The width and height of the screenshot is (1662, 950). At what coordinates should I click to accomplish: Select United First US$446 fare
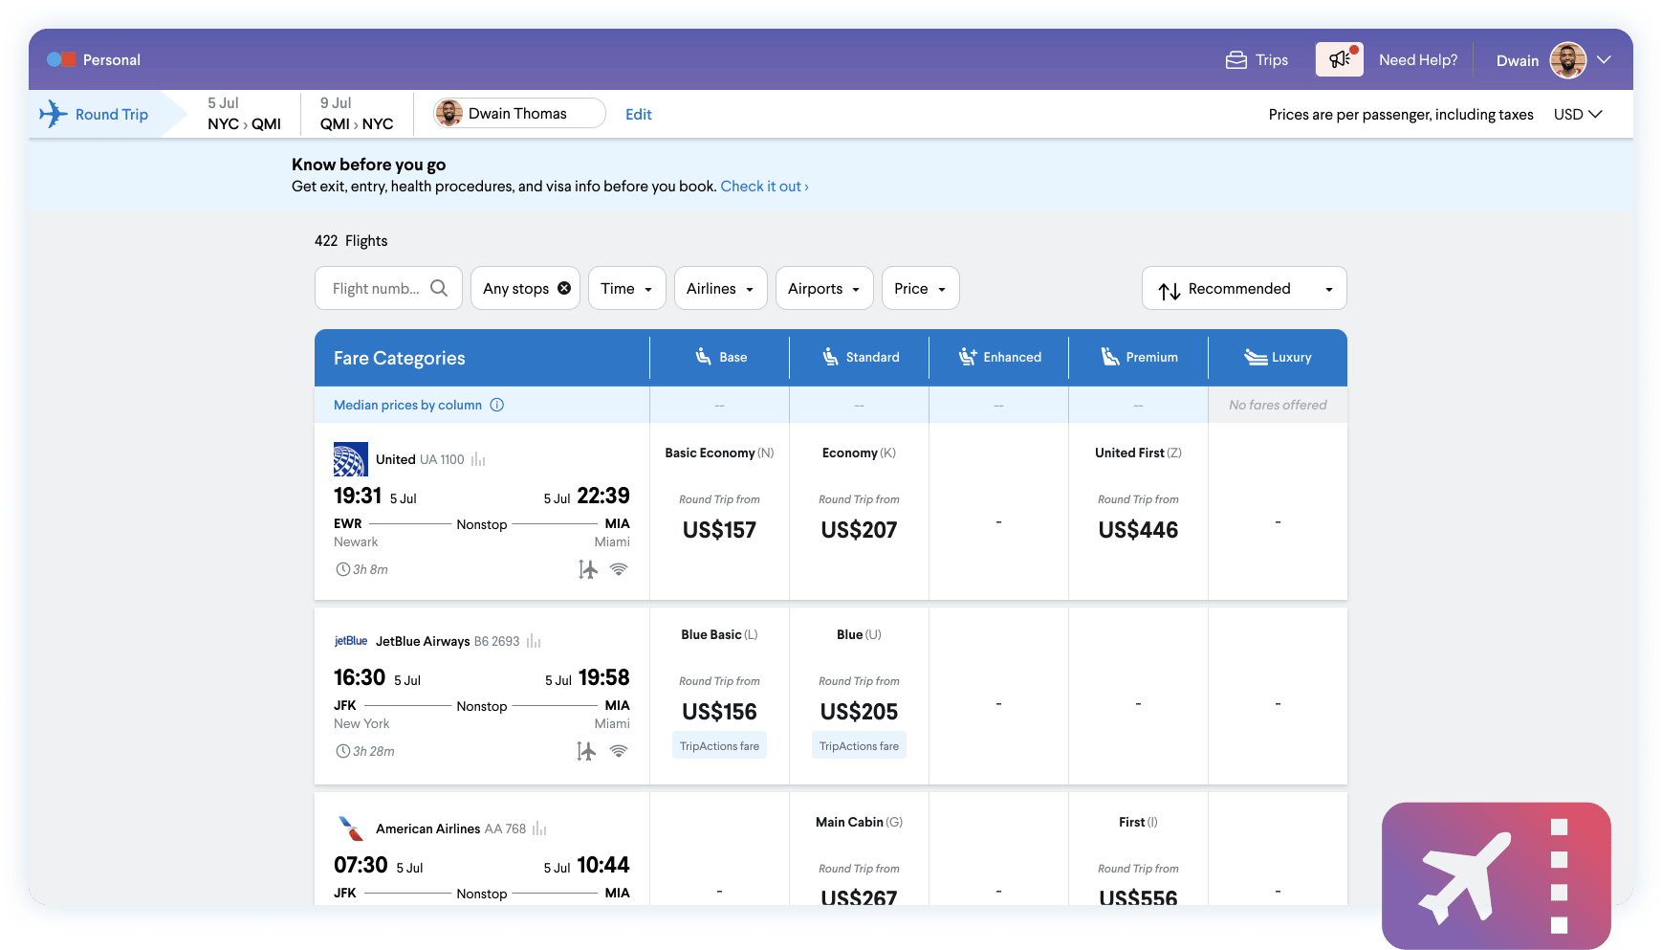point(1138,512)
